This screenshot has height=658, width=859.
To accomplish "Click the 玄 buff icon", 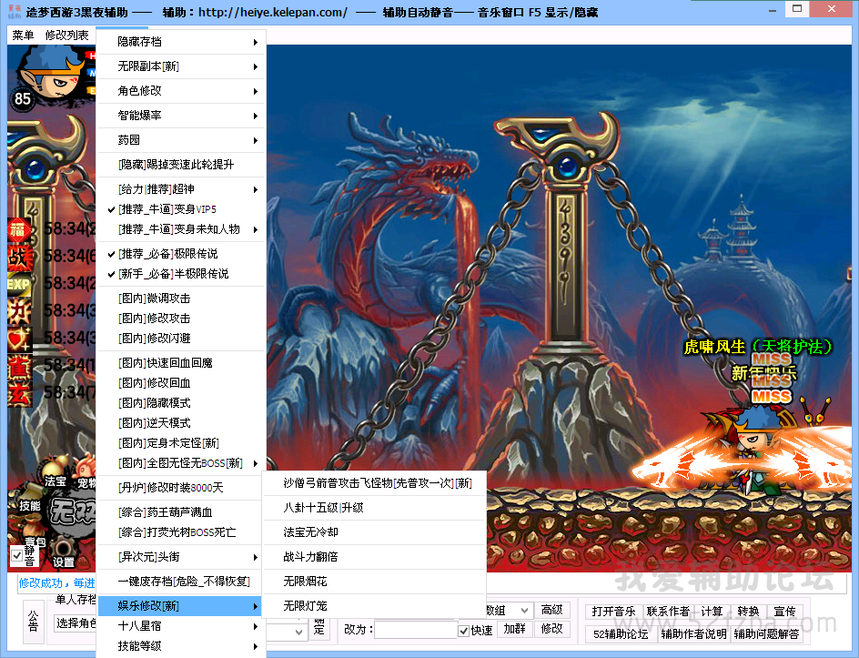I will (18, 394).
